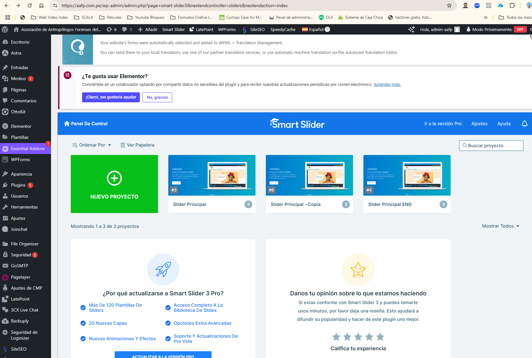
Task: Click Más De 120 Plantillas De Sliders link
Action: tap(115, 308)
